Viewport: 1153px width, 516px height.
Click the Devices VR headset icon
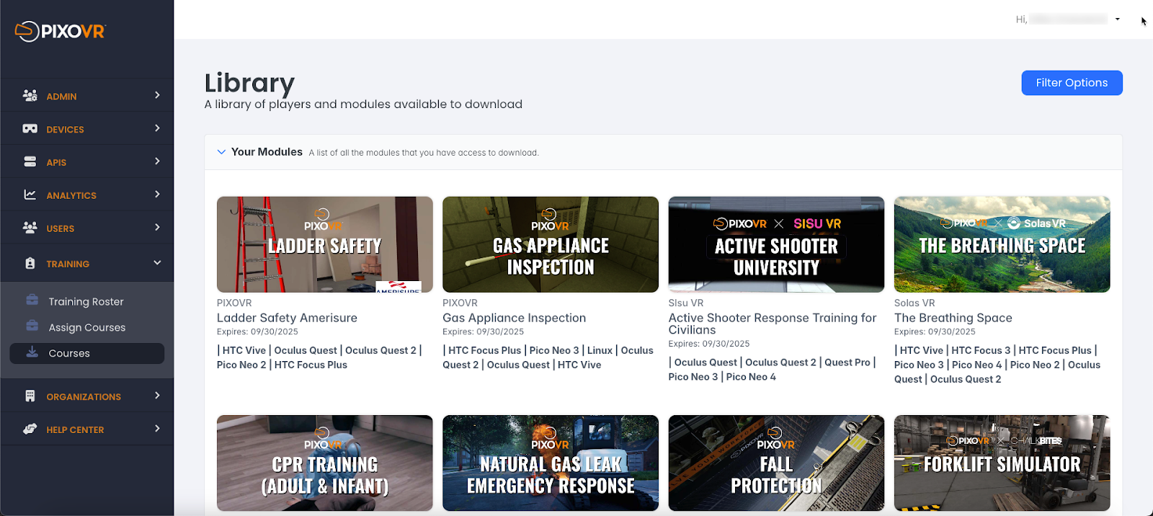tap(30, 129)
